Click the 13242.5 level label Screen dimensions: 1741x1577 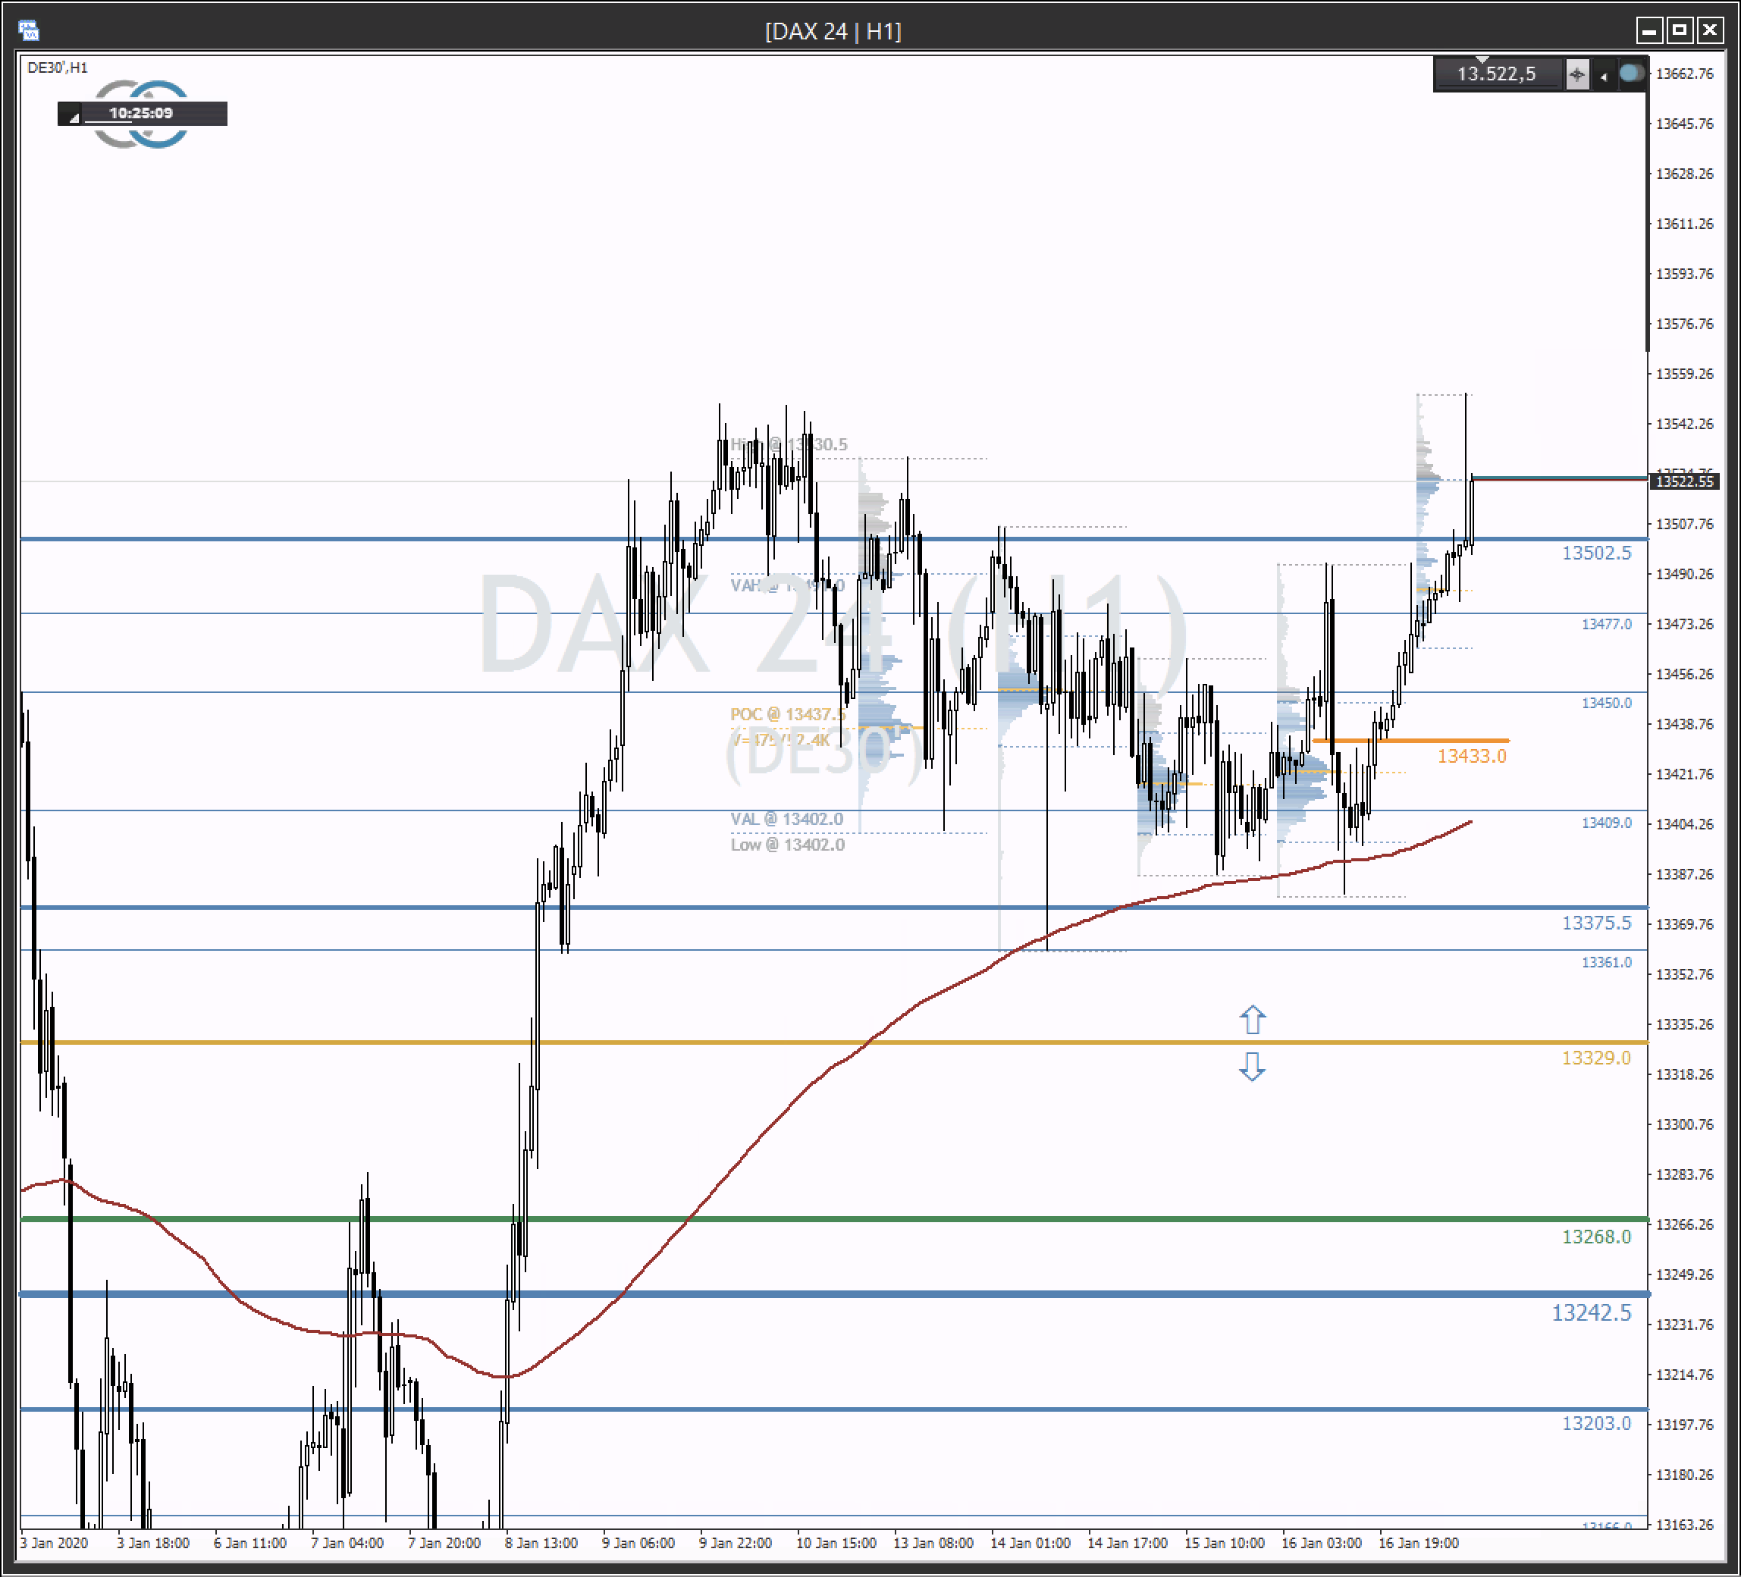[1592, 1312]
